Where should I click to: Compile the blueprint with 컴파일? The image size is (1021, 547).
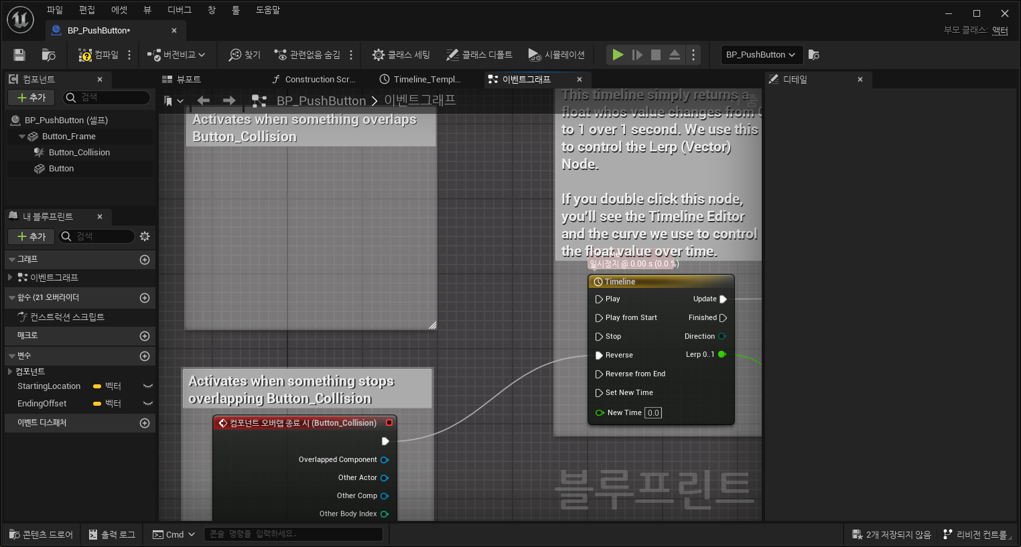98,55
